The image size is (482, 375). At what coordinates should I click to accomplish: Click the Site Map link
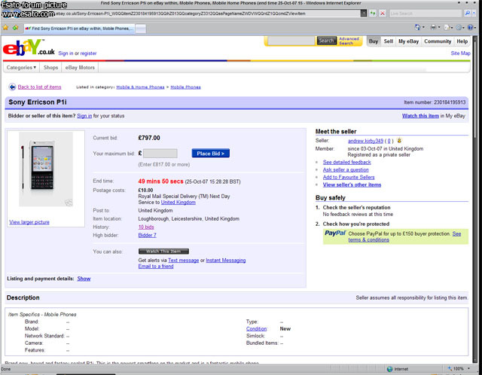tap(460, 53)
